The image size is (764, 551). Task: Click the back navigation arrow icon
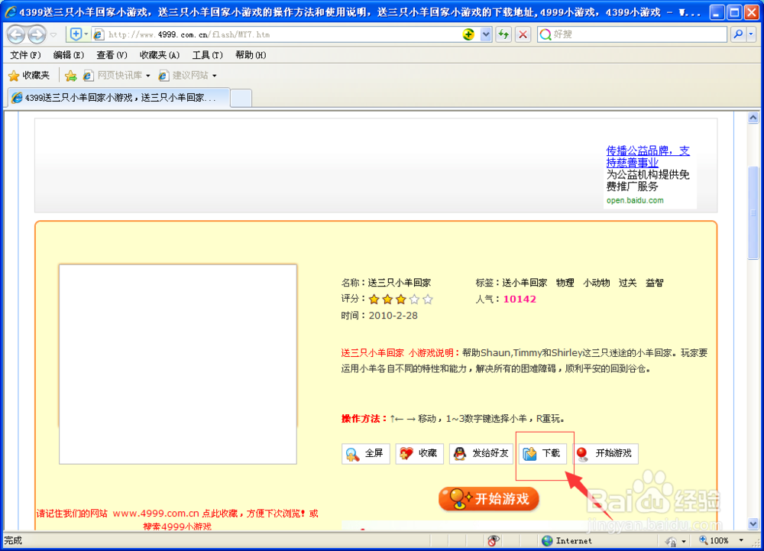point(17,34)
